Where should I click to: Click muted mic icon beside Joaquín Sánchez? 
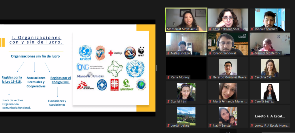(x=252, y=29)
